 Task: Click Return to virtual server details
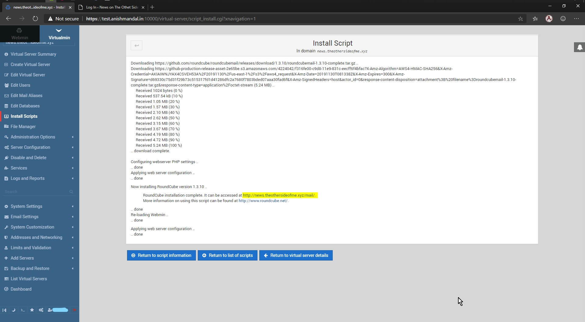(x=296, y=255)
